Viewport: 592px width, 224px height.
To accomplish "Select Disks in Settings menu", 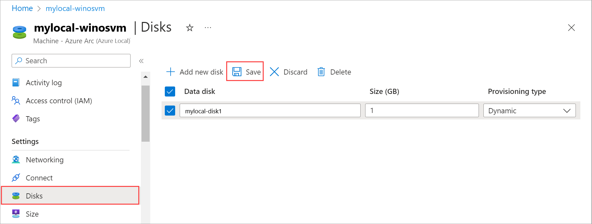I will point(70,196).
